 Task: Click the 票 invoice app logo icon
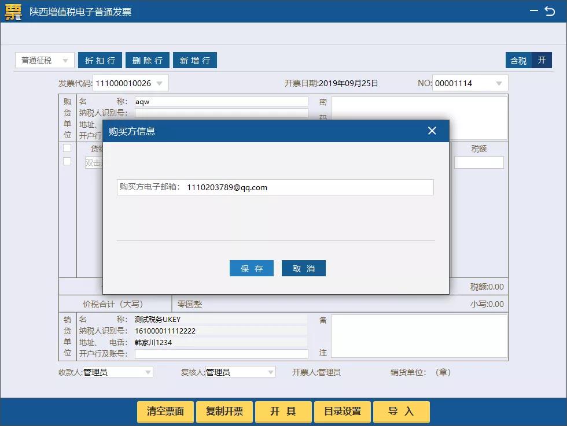(12, 12)
